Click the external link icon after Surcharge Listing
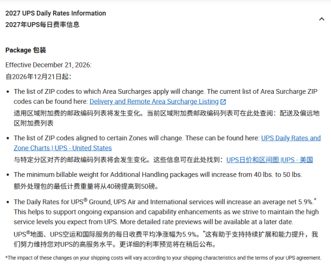Screen dimensions: 331x267 (223, 102)
